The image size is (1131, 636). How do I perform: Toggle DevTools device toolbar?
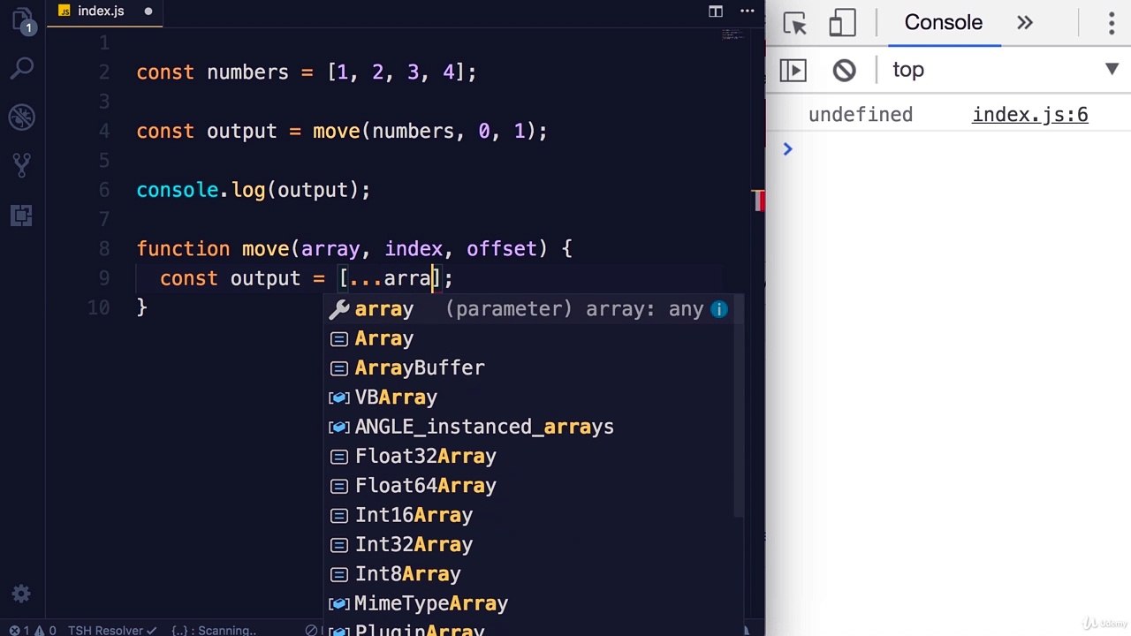coord(842,24)
